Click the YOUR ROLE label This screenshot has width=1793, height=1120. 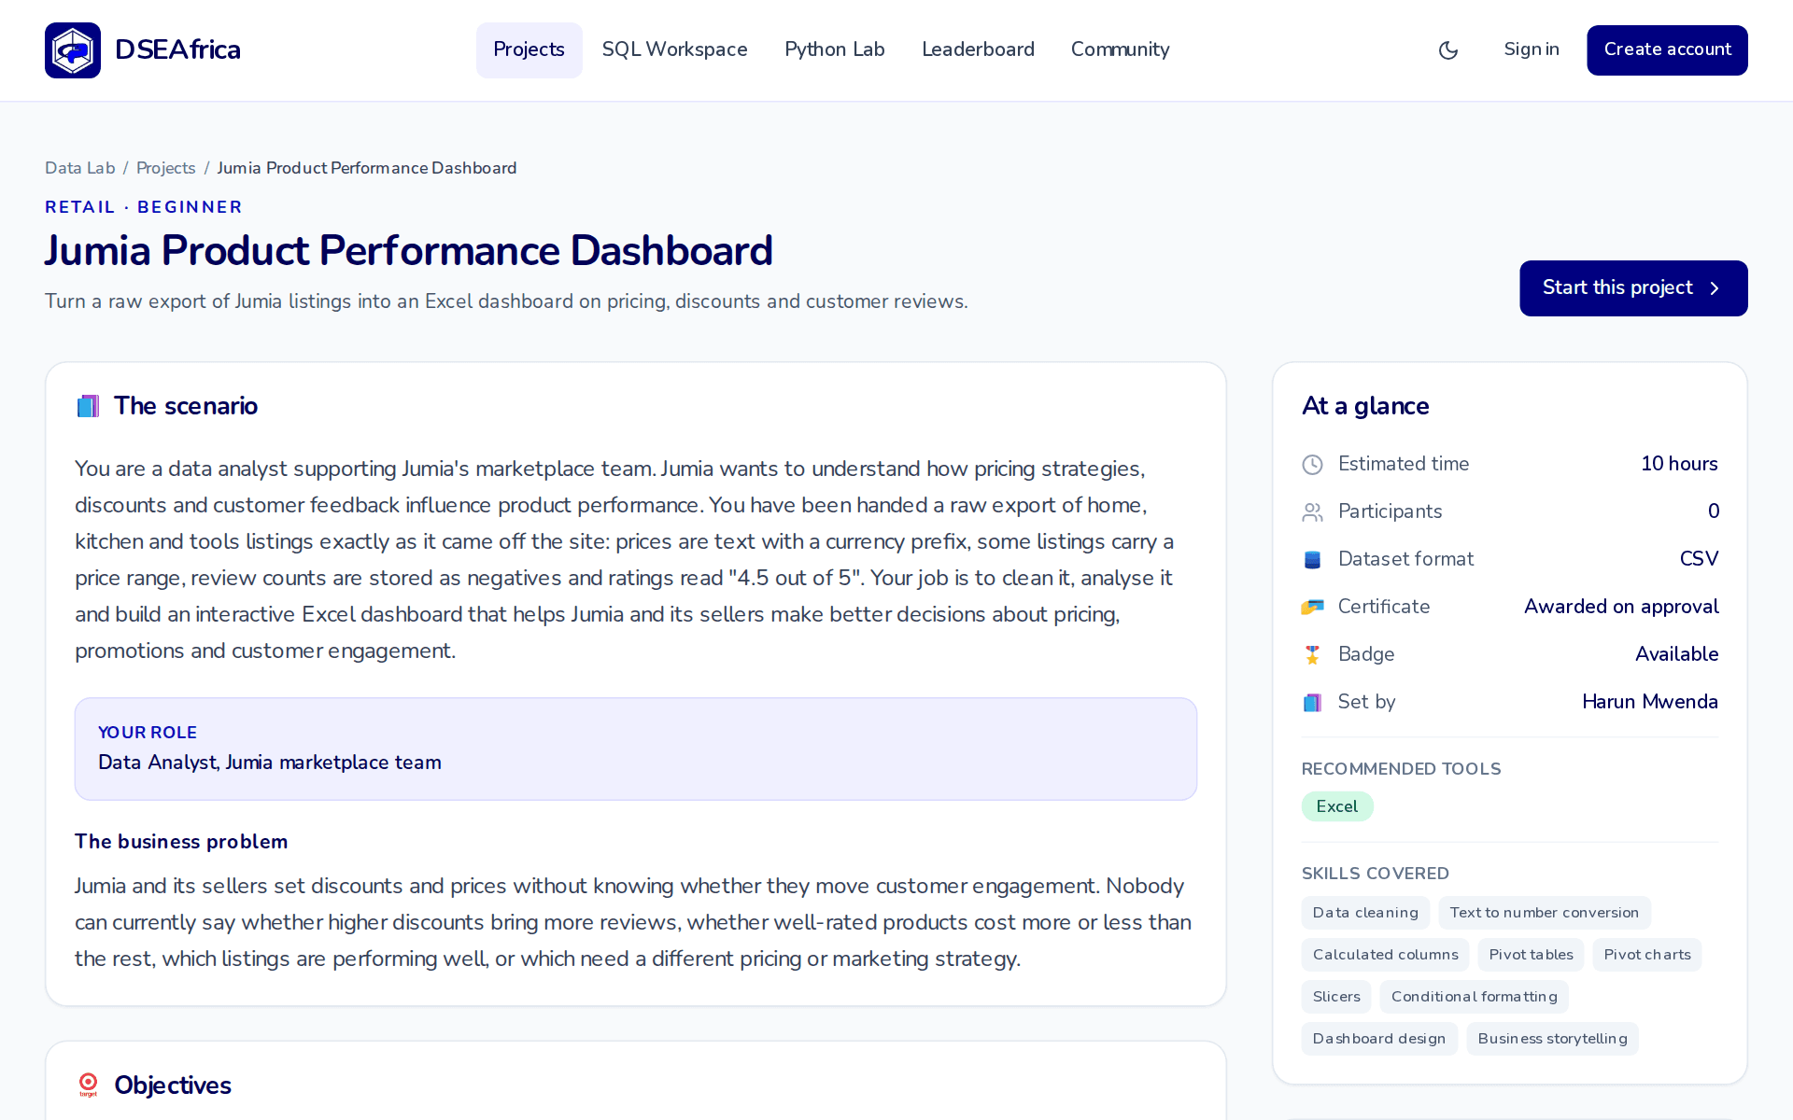pos(148,733)
